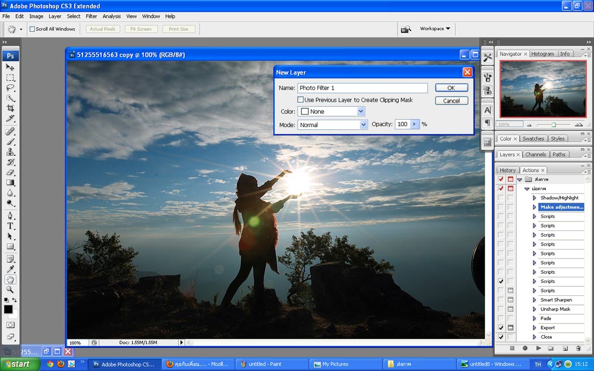Click the Play action button

click(x=538, y=348)
